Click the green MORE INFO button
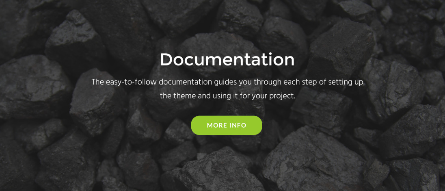 coord(227,125)
